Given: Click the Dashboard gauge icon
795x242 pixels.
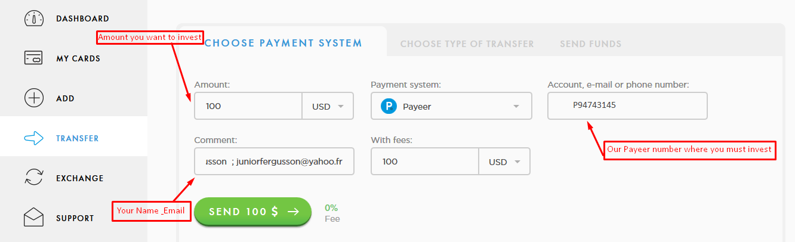Looking at the screenshot, I should [x=34, y=18].
